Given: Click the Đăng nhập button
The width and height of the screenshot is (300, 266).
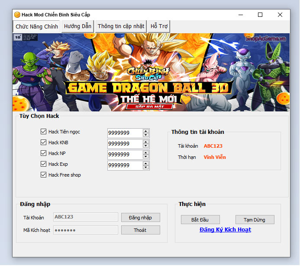Looking at the screenshot, I should pos(141,218).
